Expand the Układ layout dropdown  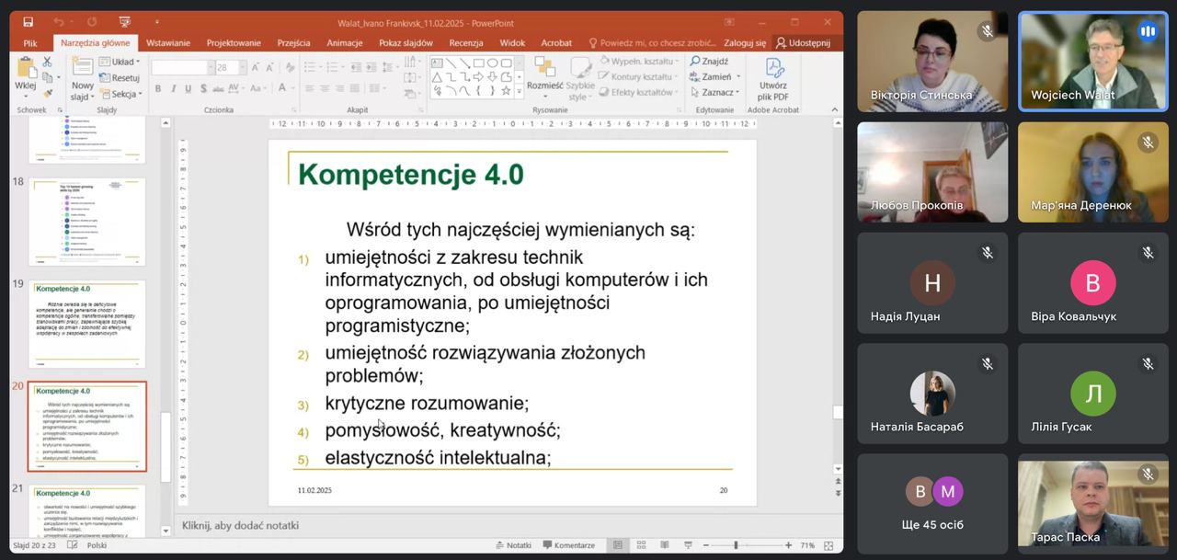123,63
